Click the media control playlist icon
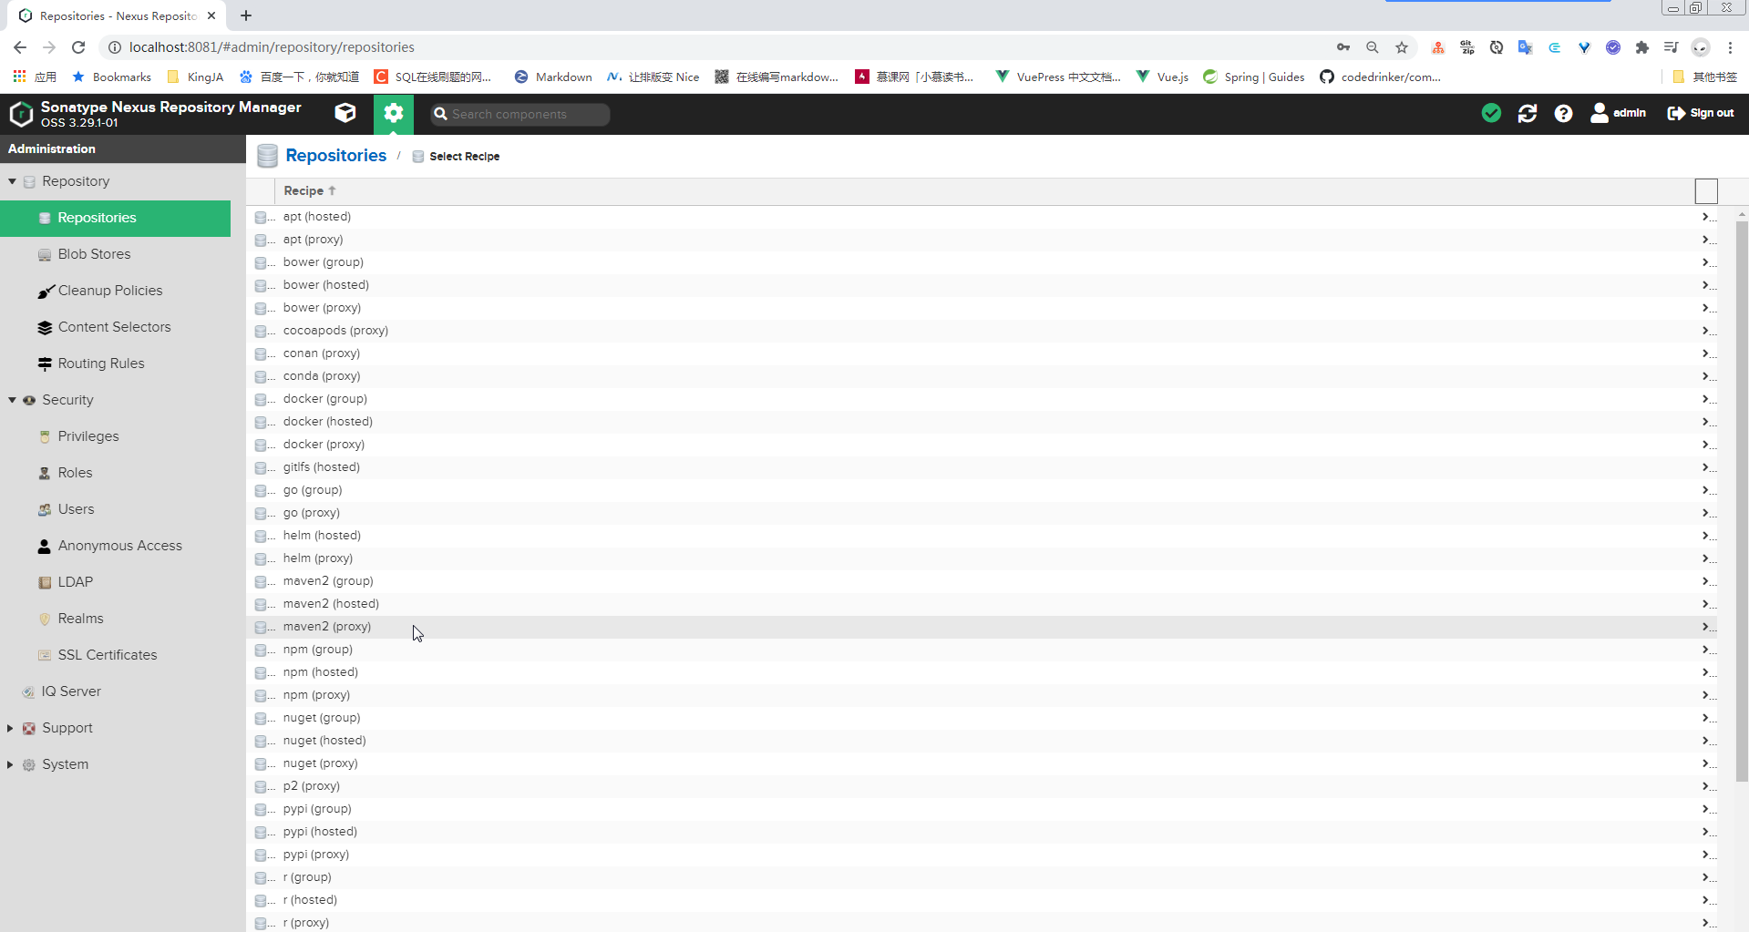Viewport: 1749px width, 932px height. [x=1671, y=47]
